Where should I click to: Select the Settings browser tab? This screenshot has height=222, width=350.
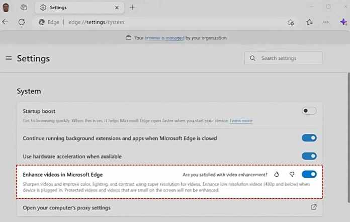point(79,8)
